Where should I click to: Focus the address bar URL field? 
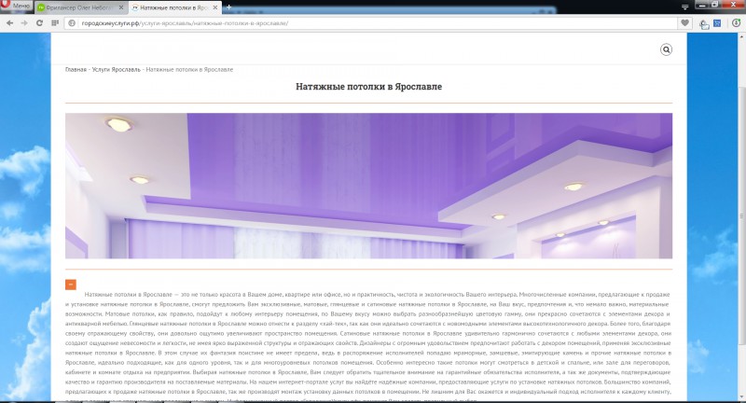tap(371, 22)
